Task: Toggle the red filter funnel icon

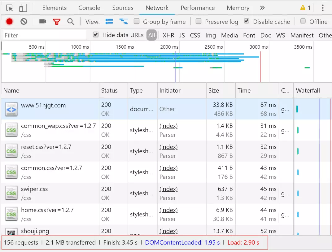Action: tap(57, 21)
